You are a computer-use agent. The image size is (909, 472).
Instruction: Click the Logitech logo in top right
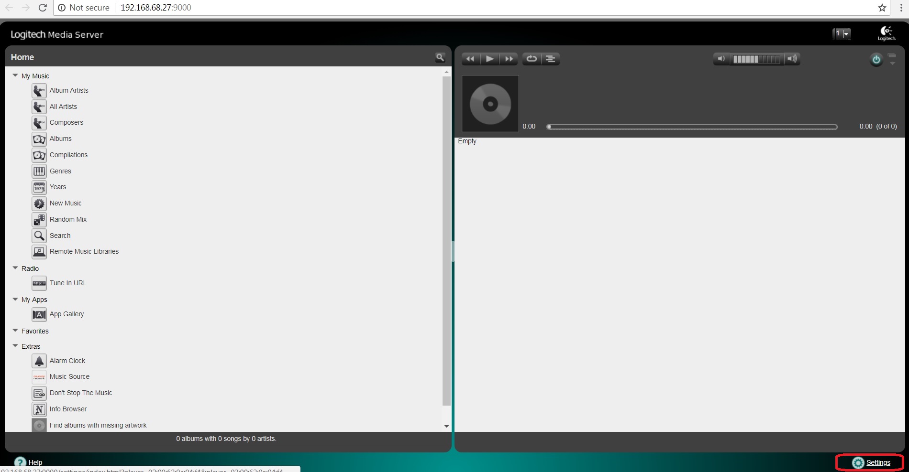point(887,33)
